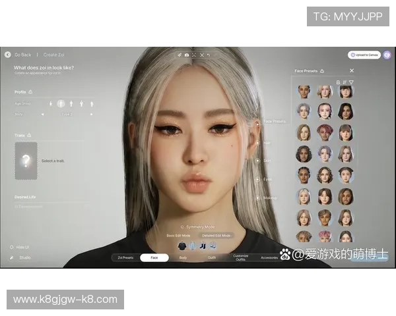Toggle Symmetry Mode checkbox
The image size is (396, 316).
(x=182, y=226)
